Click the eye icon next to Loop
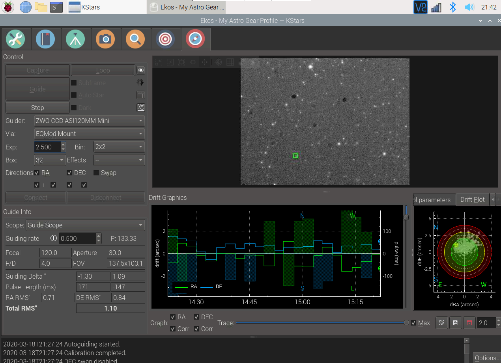 point(140,70)
